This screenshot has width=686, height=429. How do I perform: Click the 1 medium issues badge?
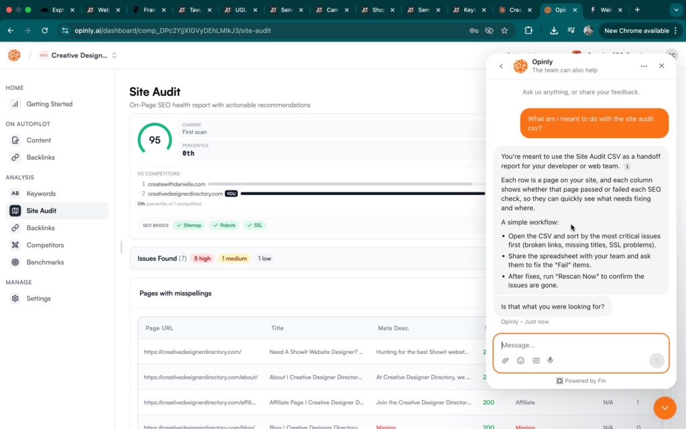click(x=234, y=259)
